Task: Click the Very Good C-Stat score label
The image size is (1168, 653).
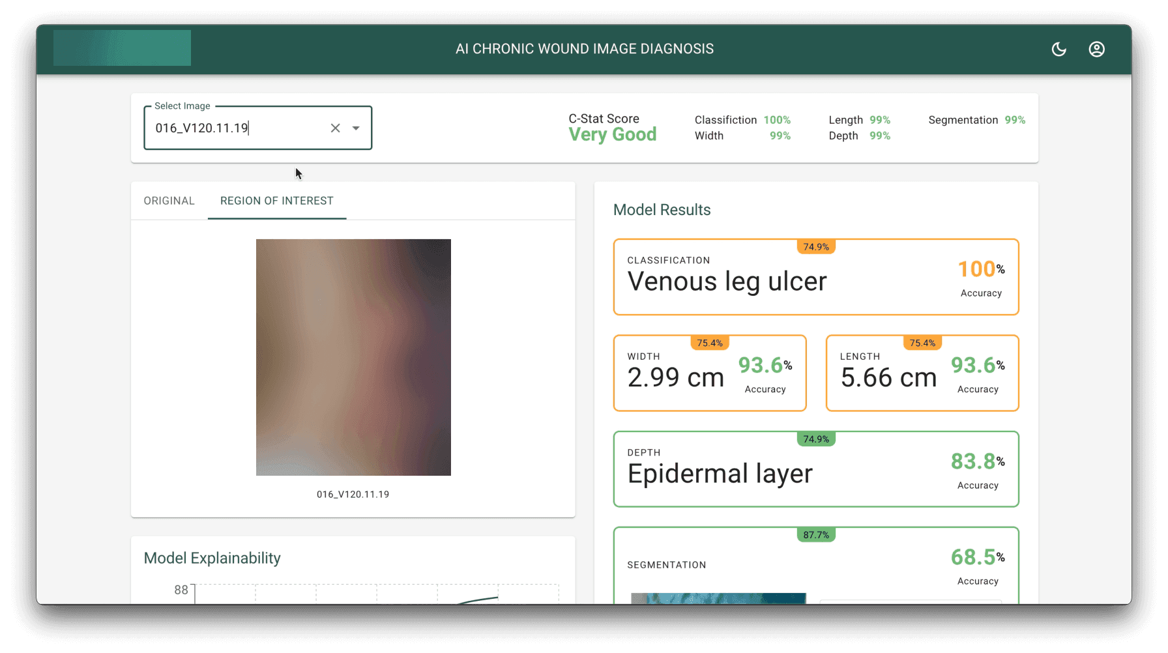Action: [612, 134]
